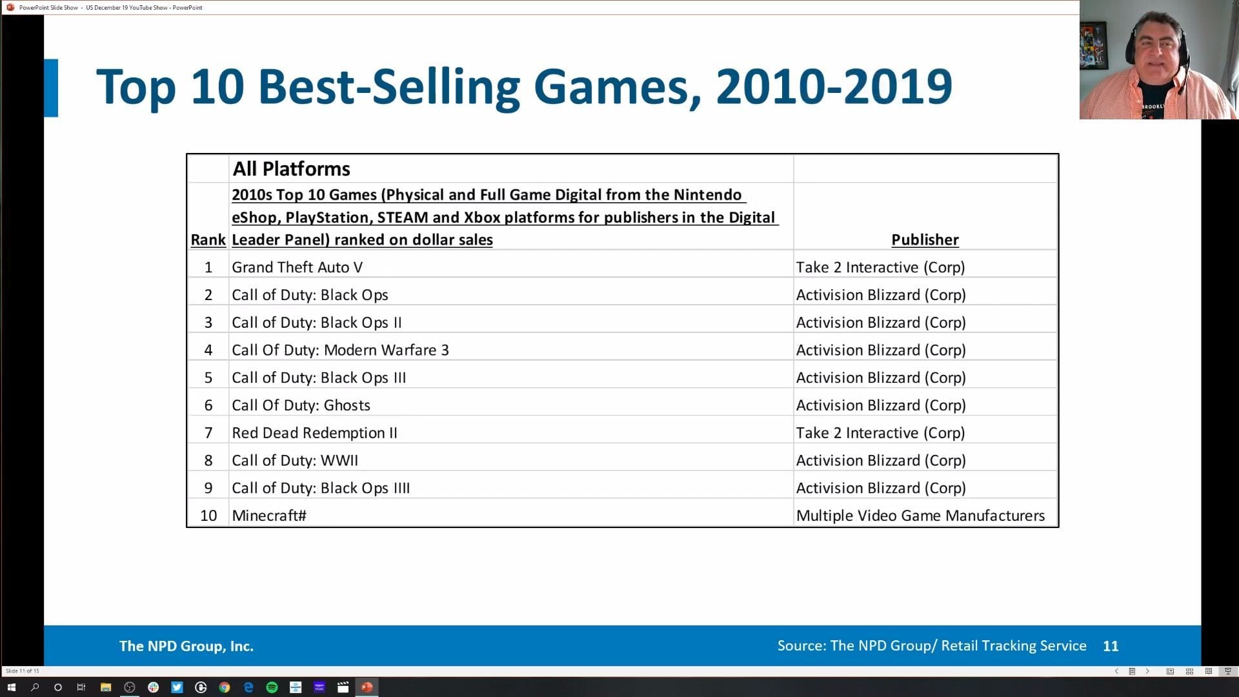Switch to Slide Sorter view
The image size is (1239, 697).
pyautogui.click(x=1189, y=671)
